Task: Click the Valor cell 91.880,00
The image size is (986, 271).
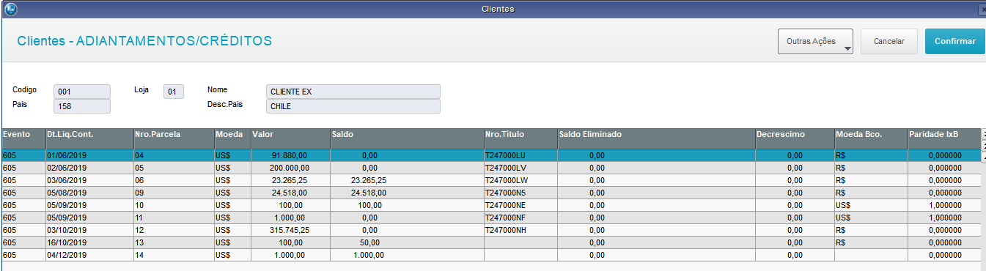Action: [290, 155]
